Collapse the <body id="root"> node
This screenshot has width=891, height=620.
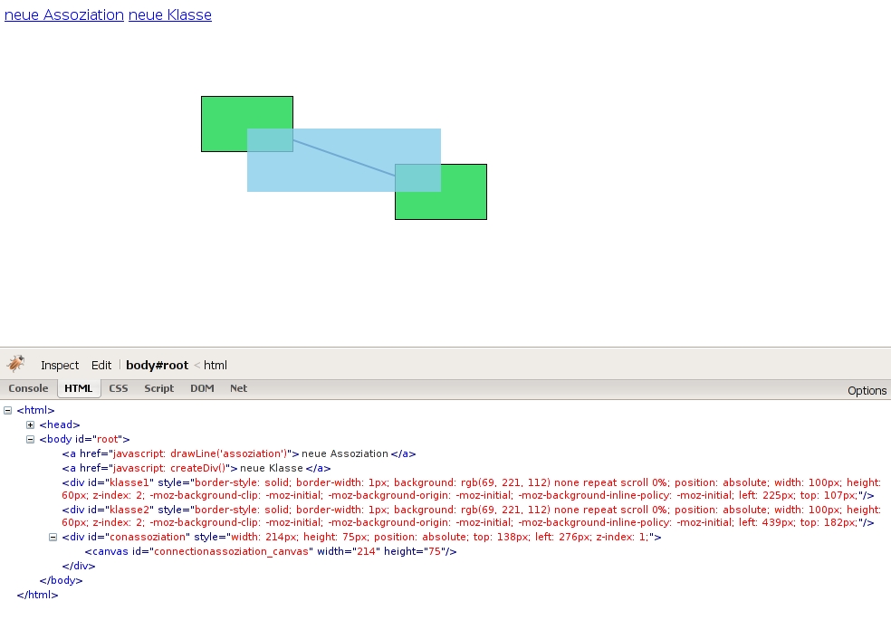pyautogui.click(x=31, y=440)
